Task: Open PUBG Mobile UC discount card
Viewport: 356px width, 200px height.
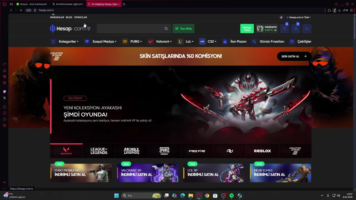Action: pyautogui.click(x=81, y=173)
